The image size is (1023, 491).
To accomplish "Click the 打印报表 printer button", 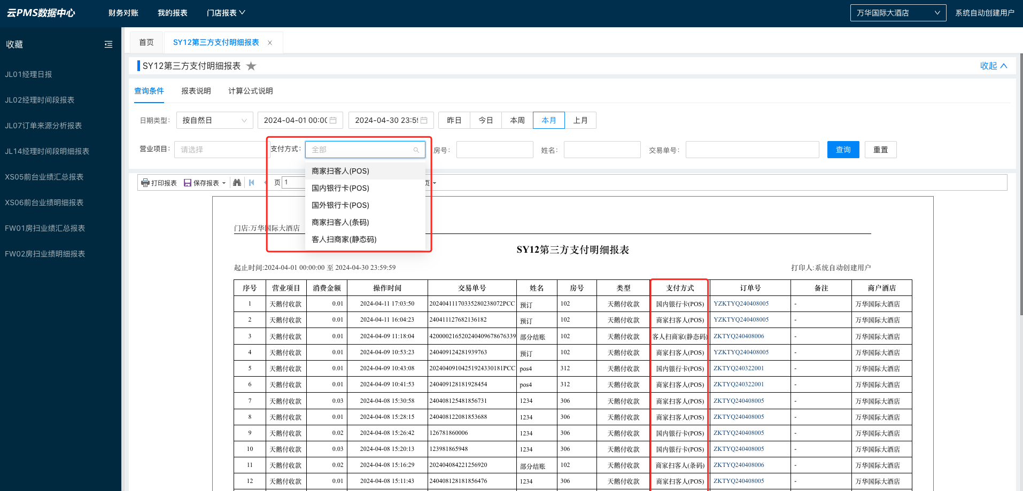I will coord(159,183).
